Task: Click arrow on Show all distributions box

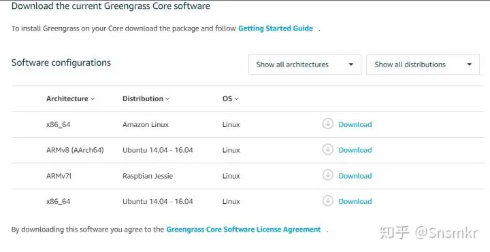Action: (469, 65)
